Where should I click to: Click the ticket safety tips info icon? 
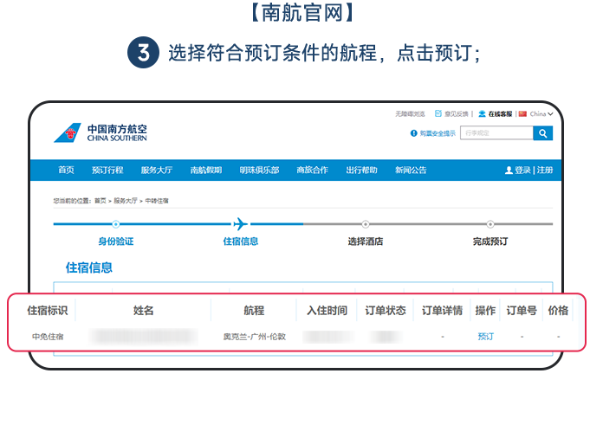(x=414, y=133)
